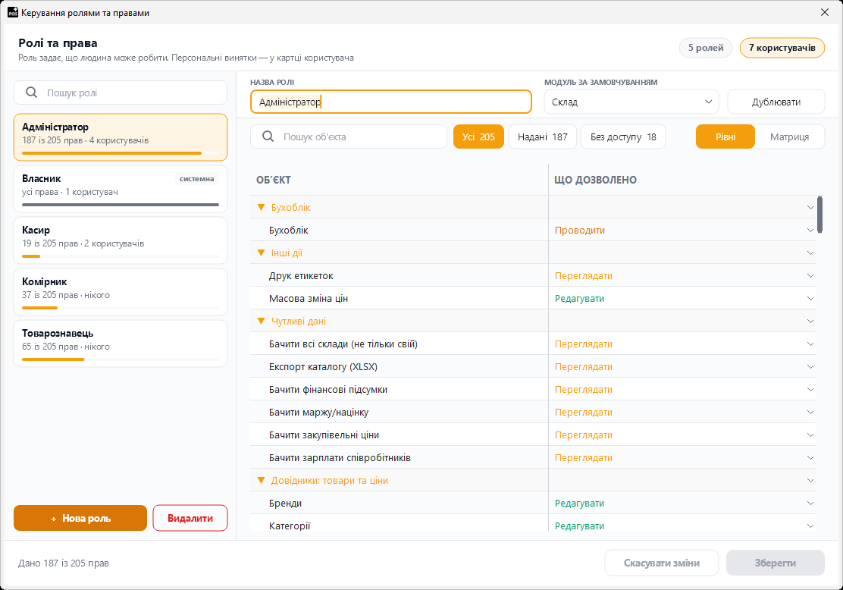
Task: Open group-level dropdown for Бухоблік header row
Action: coord(810,208)
